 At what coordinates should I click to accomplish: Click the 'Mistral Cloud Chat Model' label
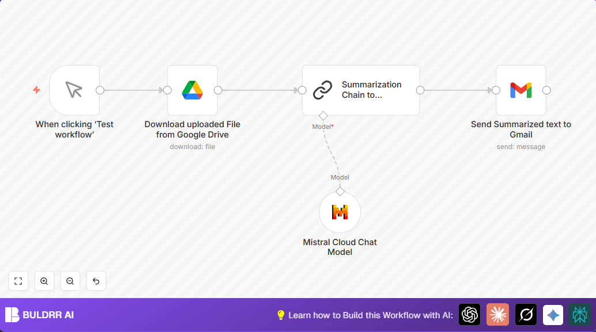pos(340,247)
